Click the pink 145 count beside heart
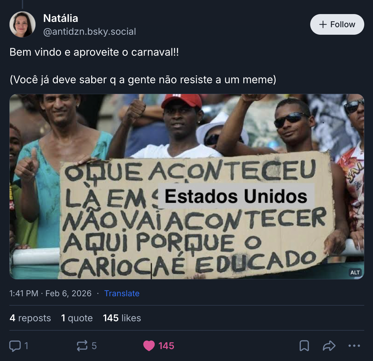 [x=166, y=346]
